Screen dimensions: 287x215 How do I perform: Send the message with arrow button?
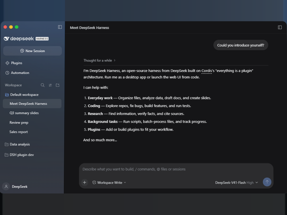[267, 182]
